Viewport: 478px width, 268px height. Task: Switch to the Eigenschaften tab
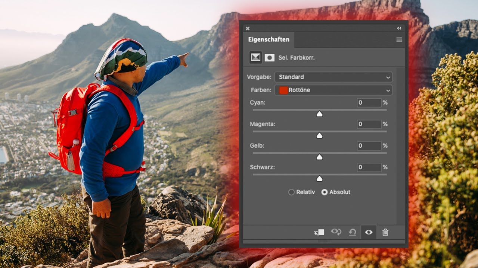tap(269, 39)
